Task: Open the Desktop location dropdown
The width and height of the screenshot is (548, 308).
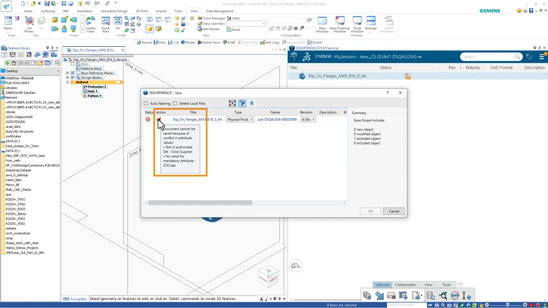Action: 30,71
